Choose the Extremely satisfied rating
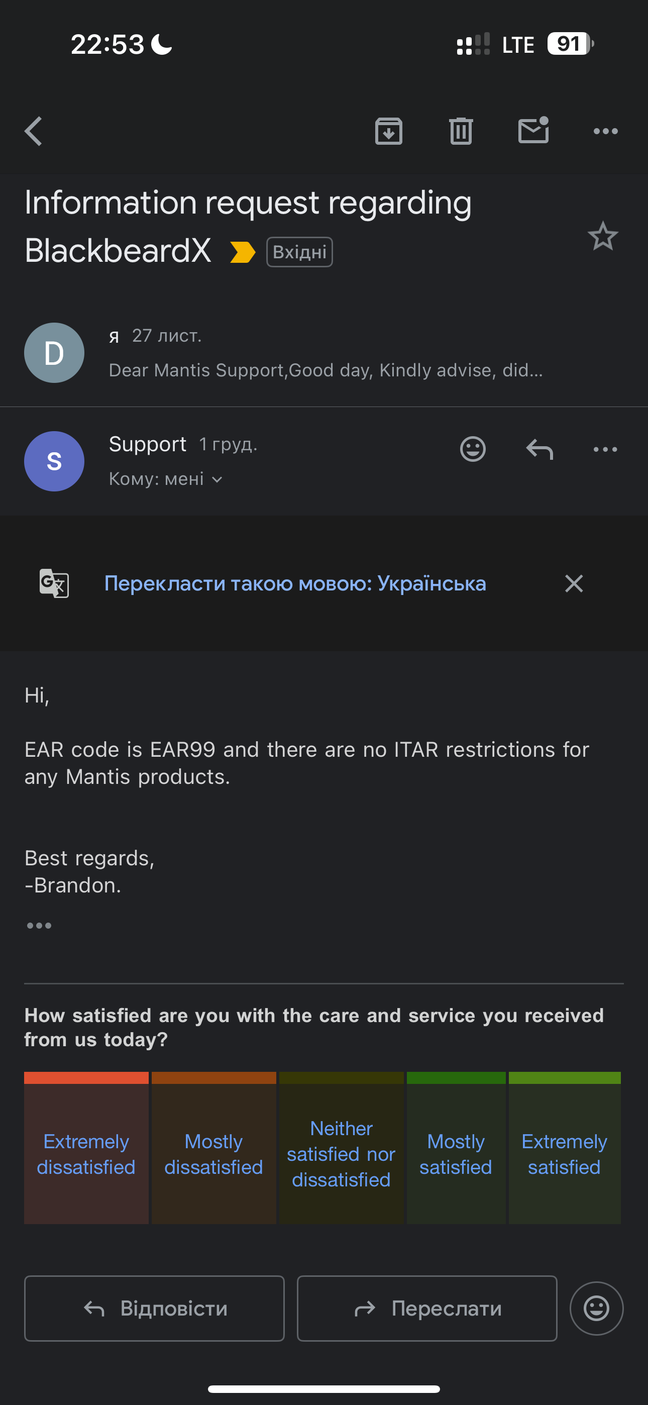The width and height of the screenshot is (648, 1405). coord(564,1154)
